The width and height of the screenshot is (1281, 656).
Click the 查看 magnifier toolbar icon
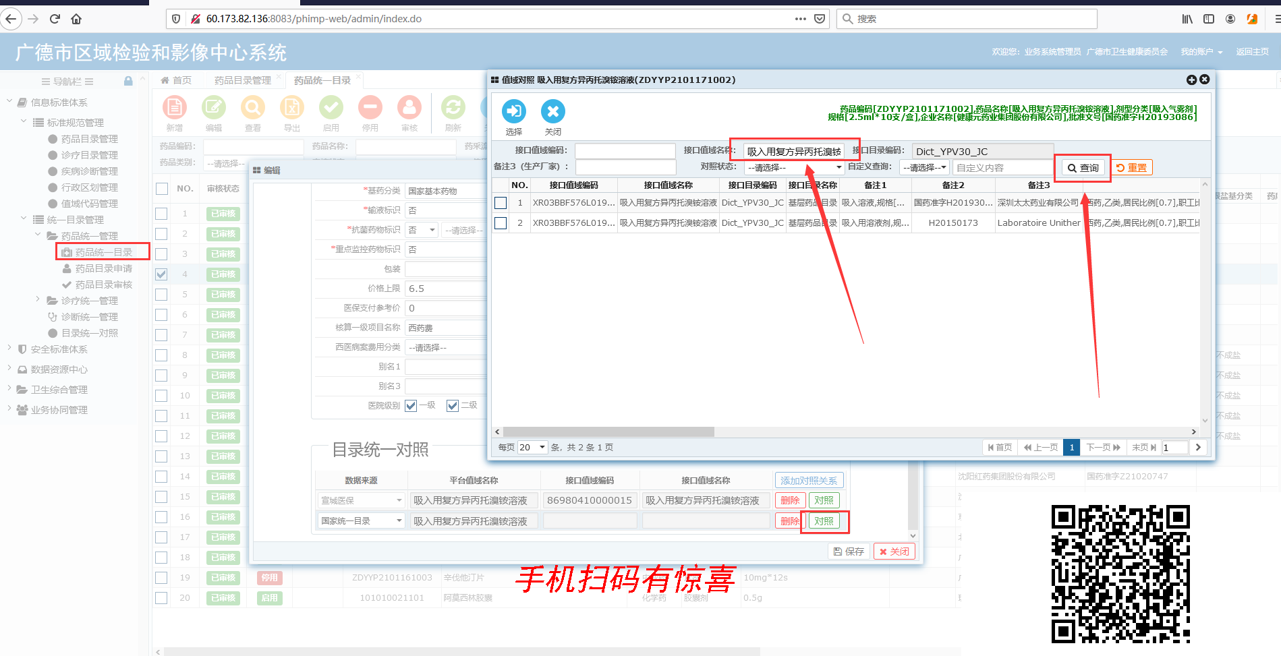pos(253,107)
